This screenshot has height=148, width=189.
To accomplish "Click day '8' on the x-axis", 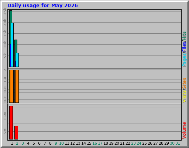I will tap(50, 143).
